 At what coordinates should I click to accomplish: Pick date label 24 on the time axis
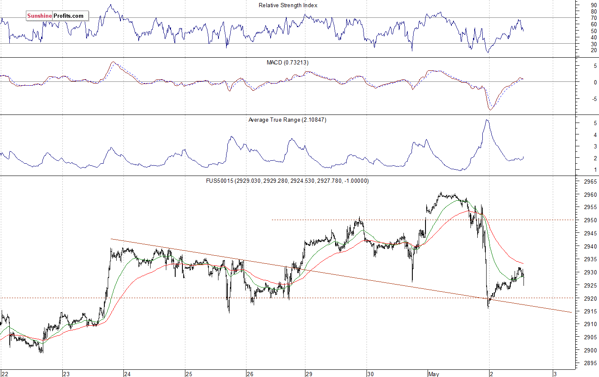point(127,374)
